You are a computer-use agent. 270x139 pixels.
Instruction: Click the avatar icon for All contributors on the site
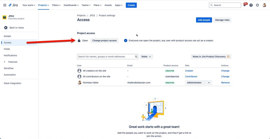(79, 77)
